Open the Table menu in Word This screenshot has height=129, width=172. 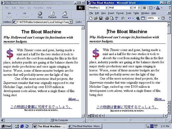(x=136, y=13)
